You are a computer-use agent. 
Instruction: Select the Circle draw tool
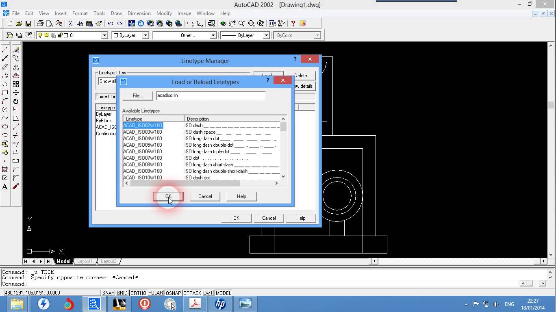click(5, 110)
